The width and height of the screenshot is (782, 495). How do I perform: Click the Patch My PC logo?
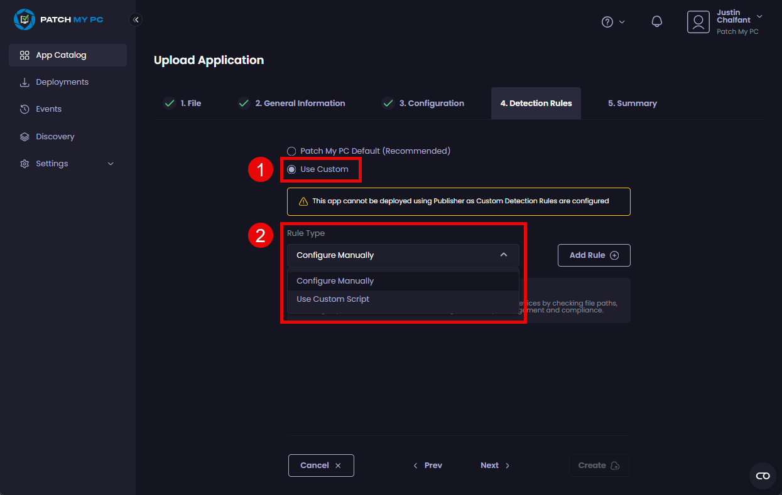pos(58,19)
